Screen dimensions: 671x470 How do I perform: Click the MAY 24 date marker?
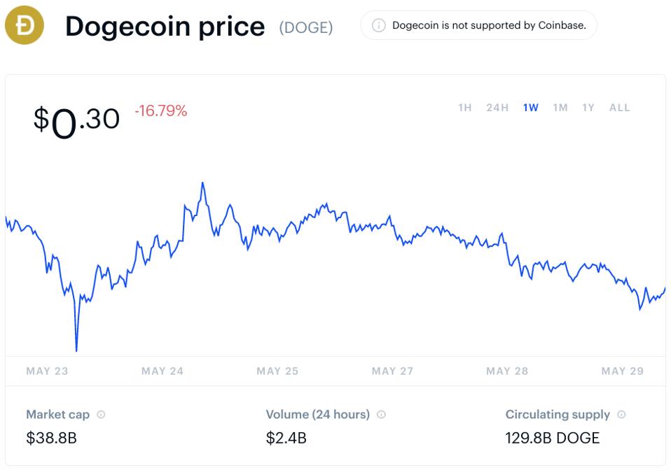coord(162,371)
